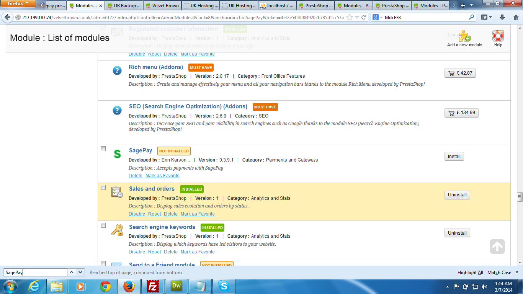This screenshot has height=294, width=523.
Task: Click the Search engine keywords key icon
Action: [117, 230]
